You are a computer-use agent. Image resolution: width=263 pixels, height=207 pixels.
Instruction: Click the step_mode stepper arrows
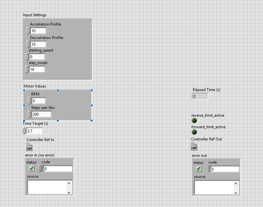point(27,69)
